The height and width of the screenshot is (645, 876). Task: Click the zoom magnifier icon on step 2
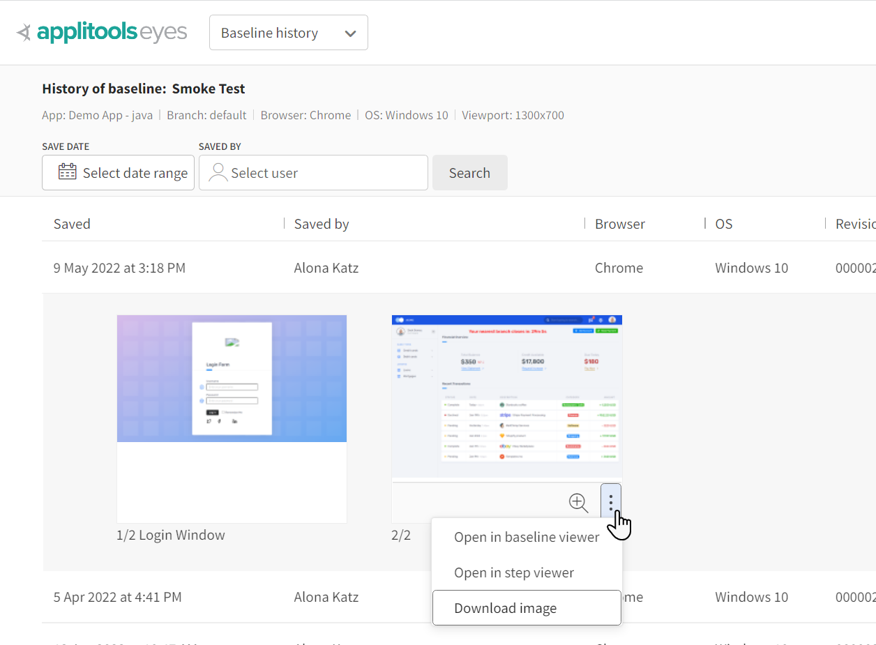coord(578,502)
